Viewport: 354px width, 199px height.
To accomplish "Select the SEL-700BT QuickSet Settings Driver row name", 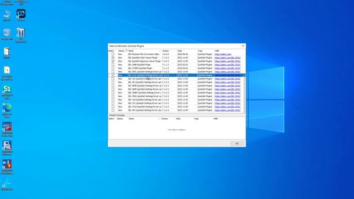I will point(145,93).
